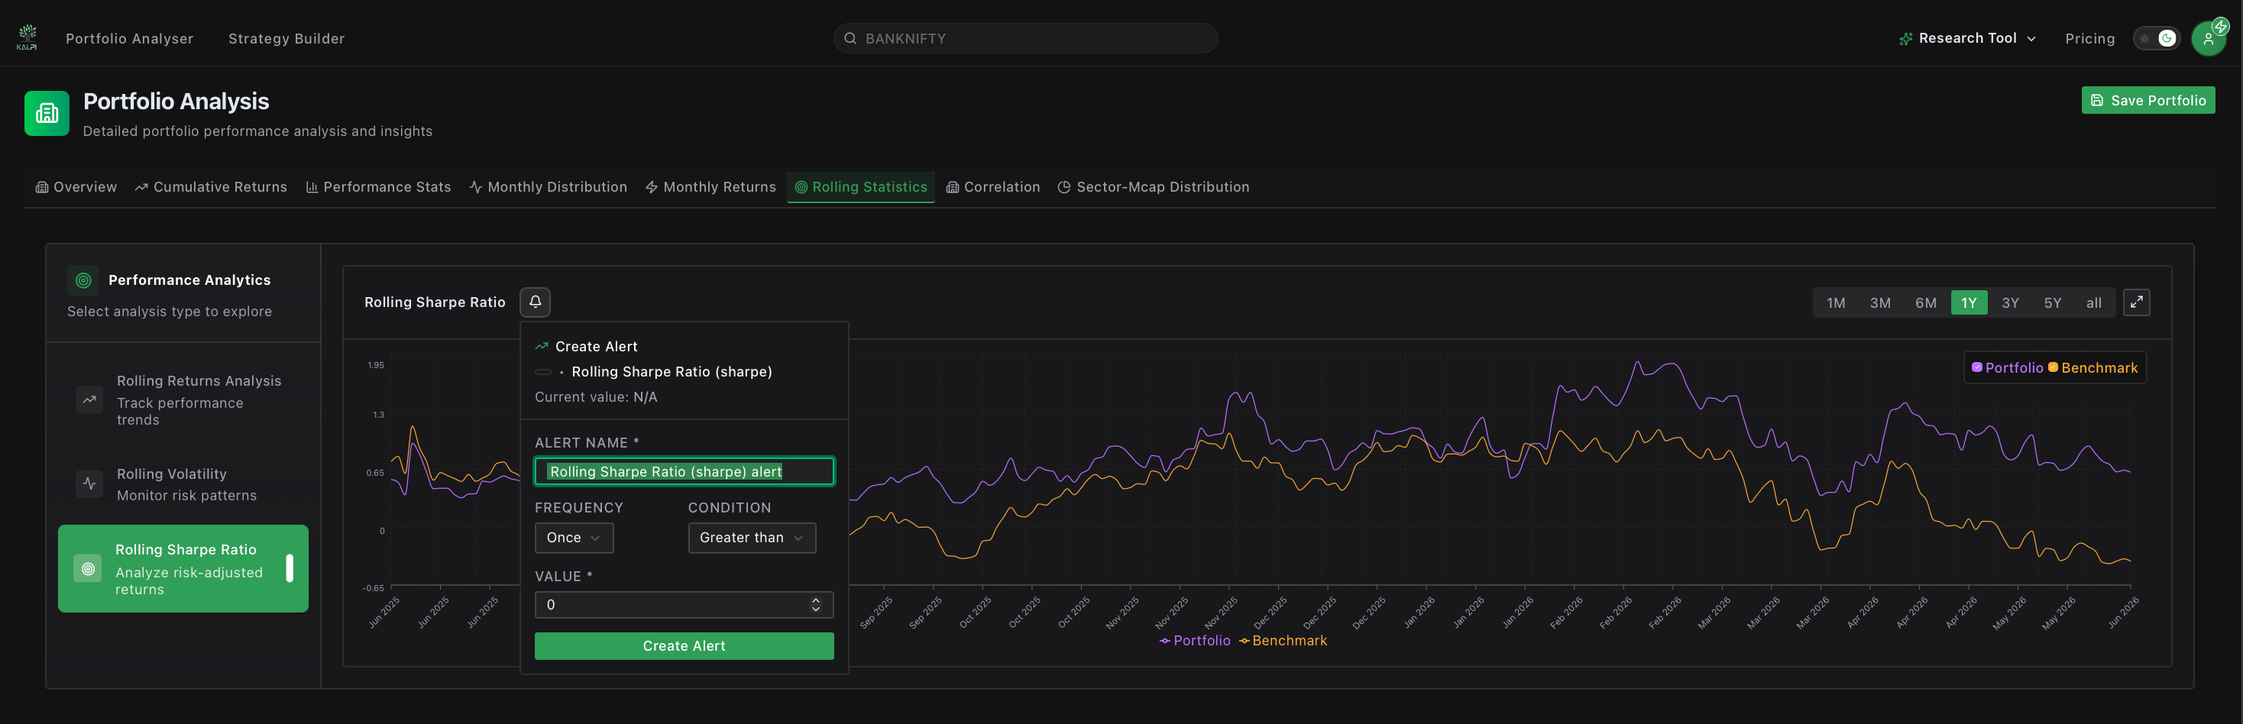Switch to Cumulative Returns tab
Viewport: 2243px width, 724px height.
(x=211, y=187)
